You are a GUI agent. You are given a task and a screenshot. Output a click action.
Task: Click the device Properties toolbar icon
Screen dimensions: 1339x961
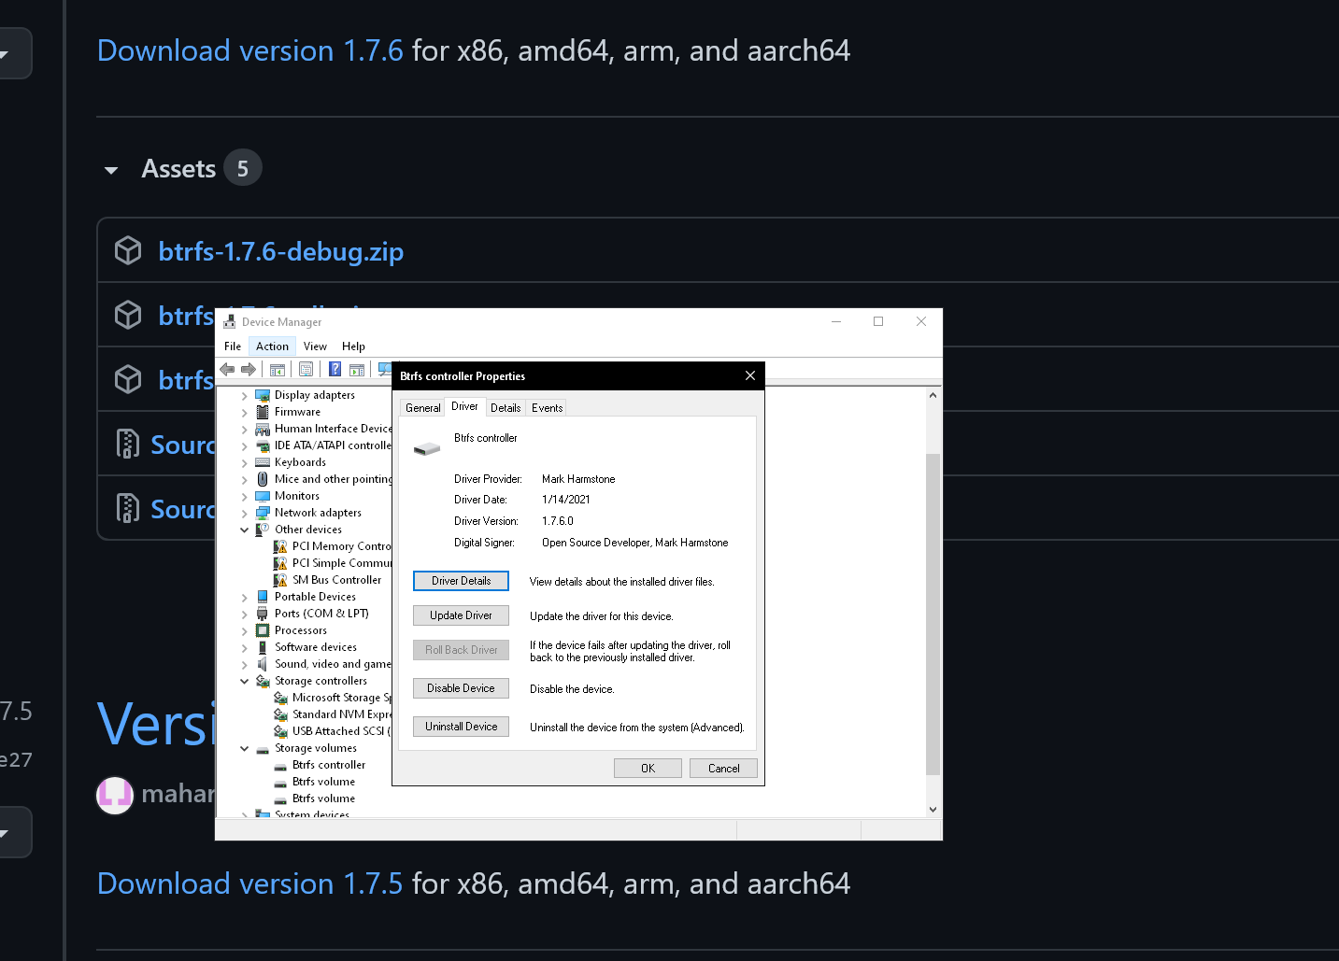(306, 368)
